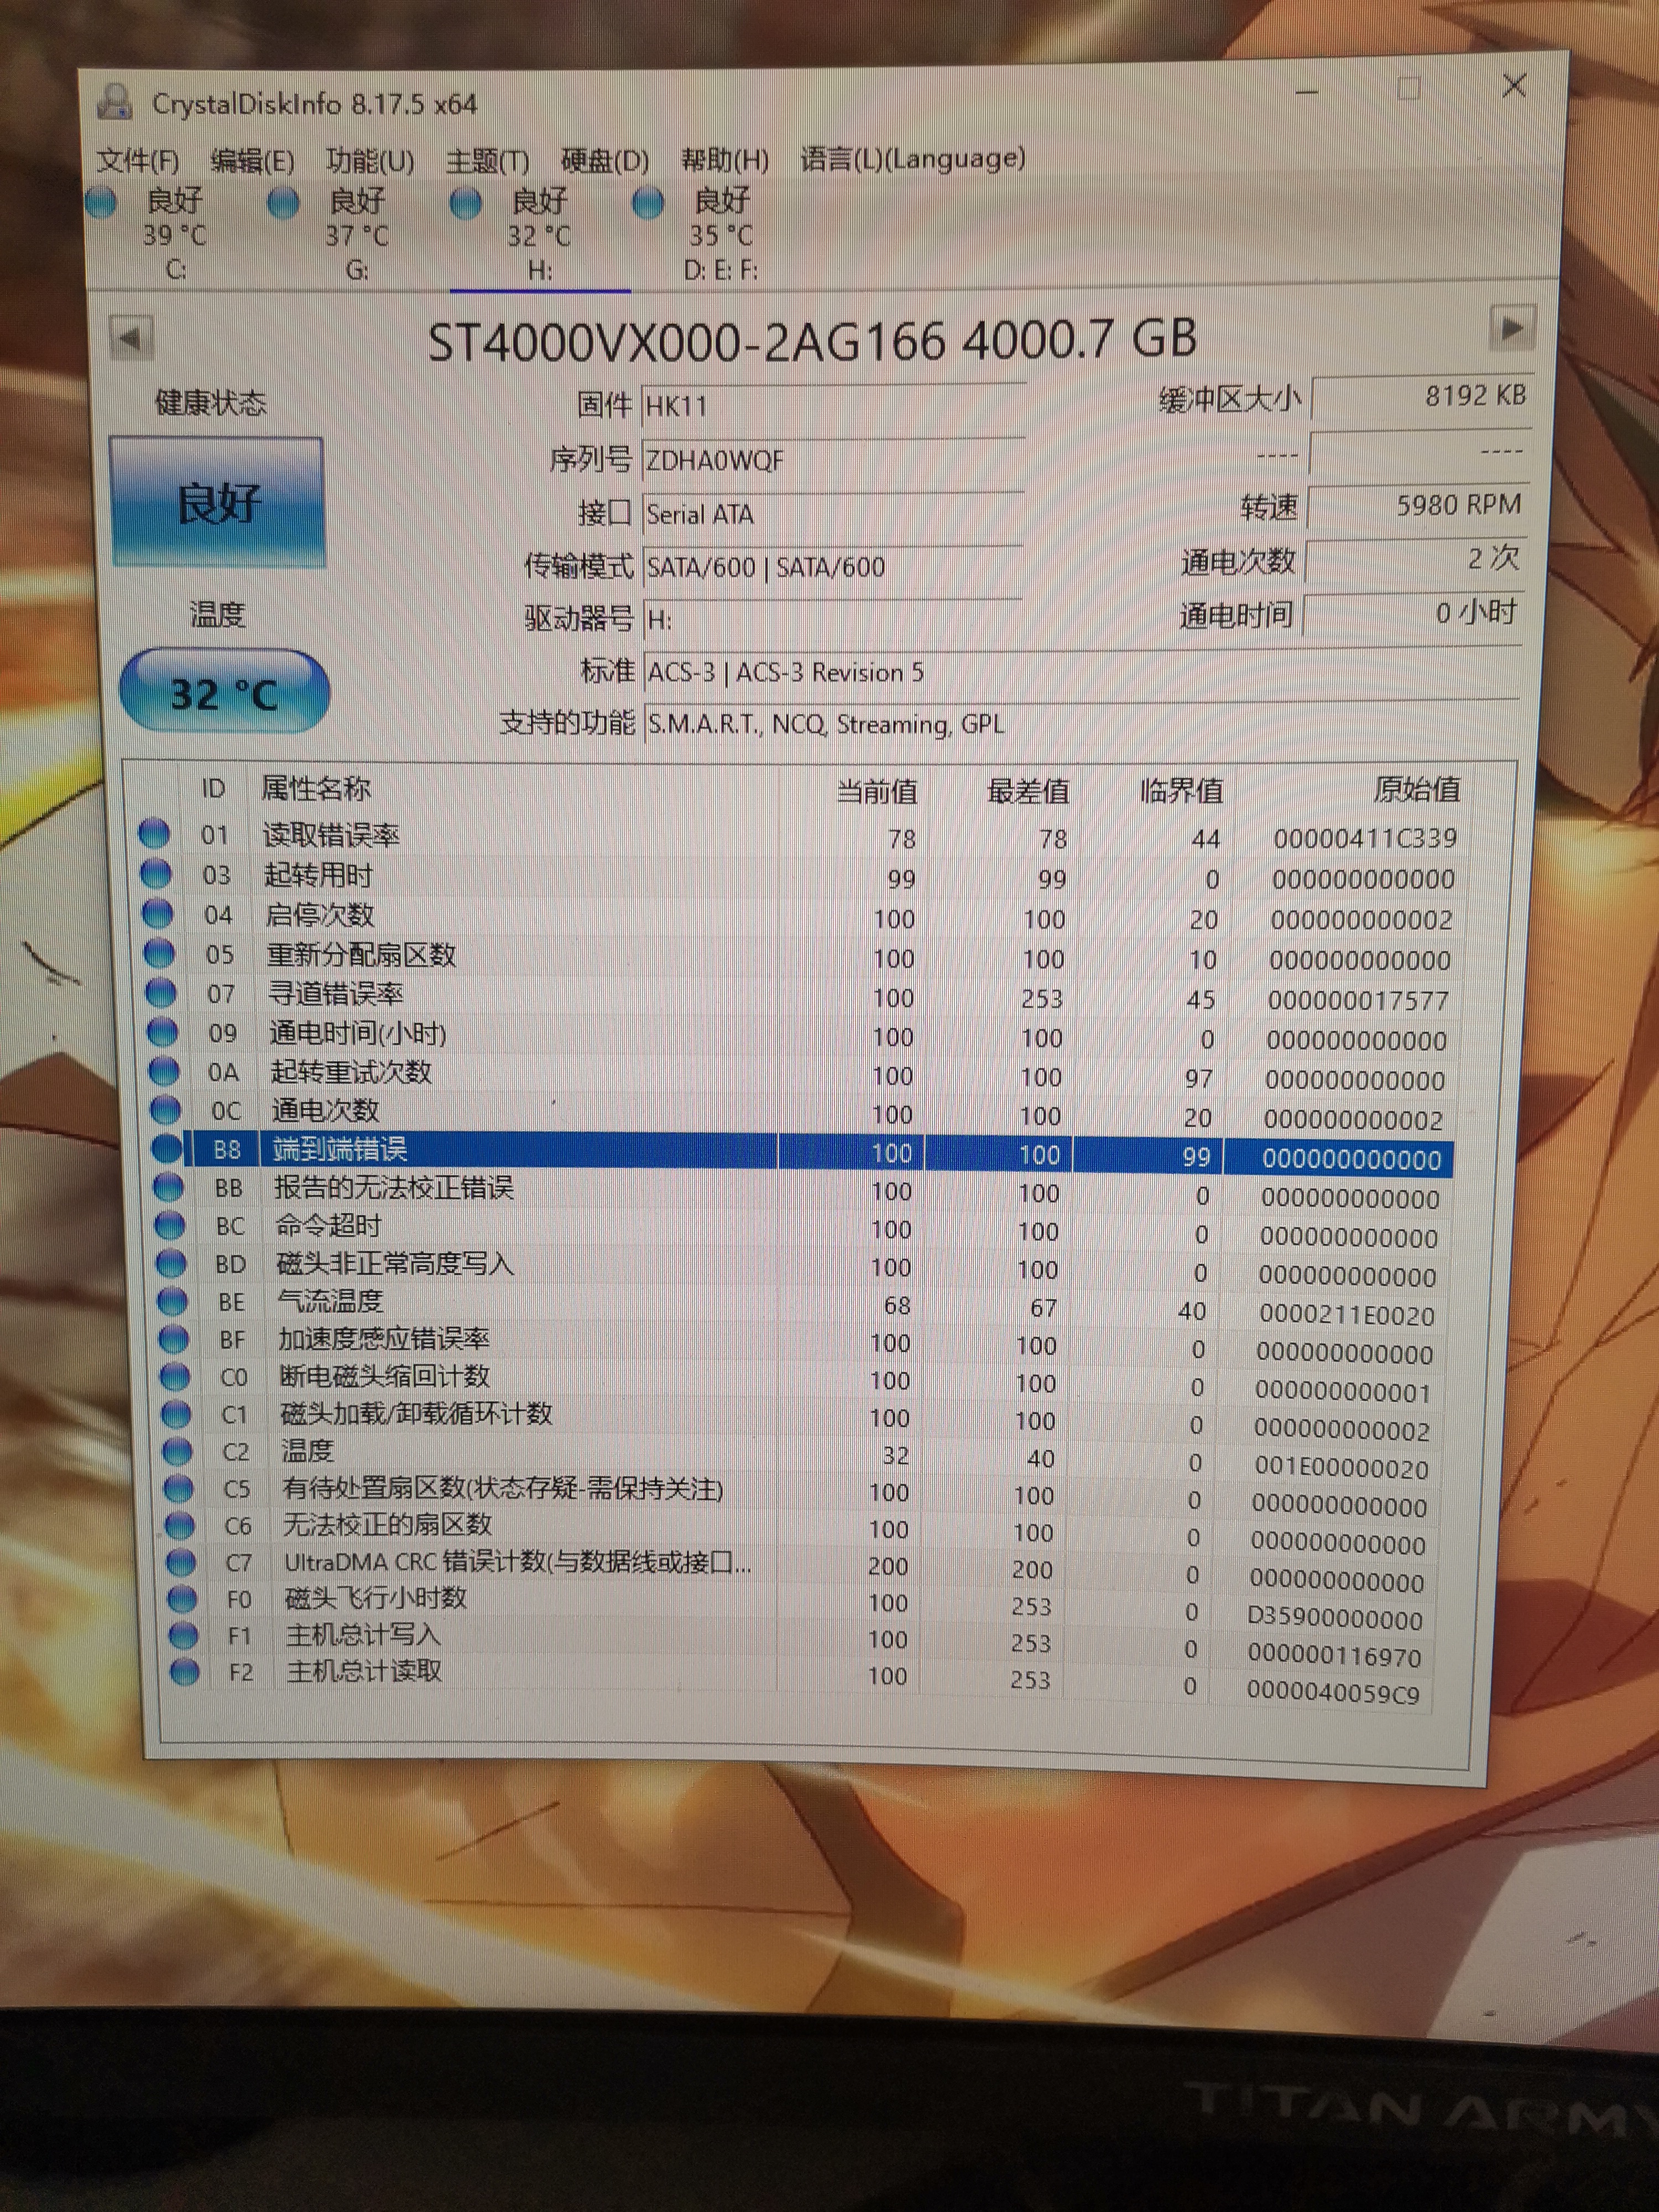1659x2212 pixels.
Task: Click the status dot for attribute F1 主机总计写入
Action: pos(183,1635)
